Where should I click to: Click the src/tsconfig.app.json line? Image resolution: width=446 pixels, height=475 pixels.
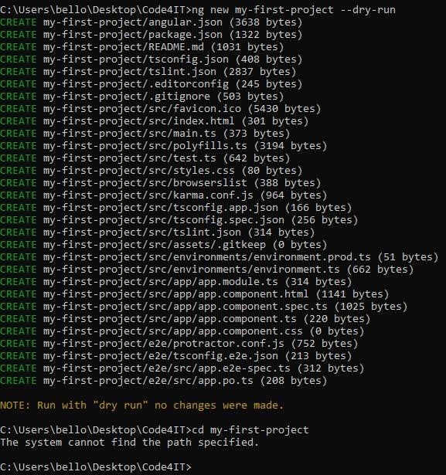click(x=176, y=208)
